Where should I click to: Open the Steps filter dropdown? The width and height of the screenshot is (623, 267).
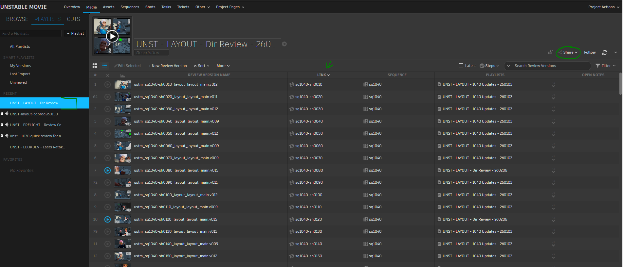490,66
